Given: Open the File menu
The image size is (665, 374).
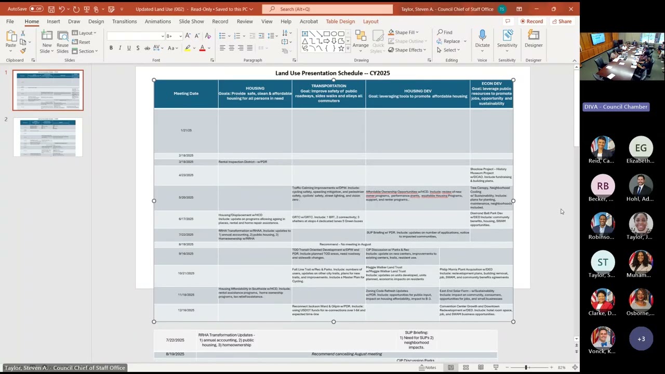Looking at the screenshot, I should [10, 21].
